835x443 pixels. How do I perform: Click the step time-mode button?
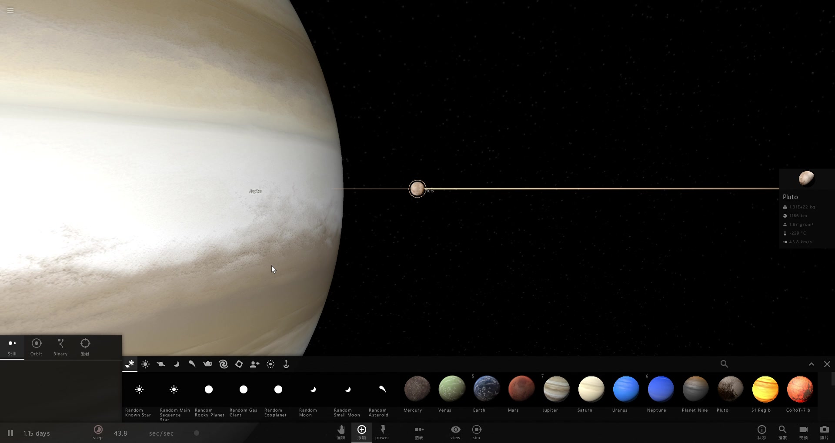tap(98, 432)
